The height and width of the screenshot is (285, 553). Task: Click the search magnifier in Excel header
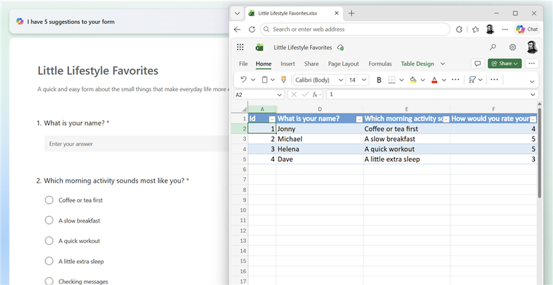click(x=493, y=47)
